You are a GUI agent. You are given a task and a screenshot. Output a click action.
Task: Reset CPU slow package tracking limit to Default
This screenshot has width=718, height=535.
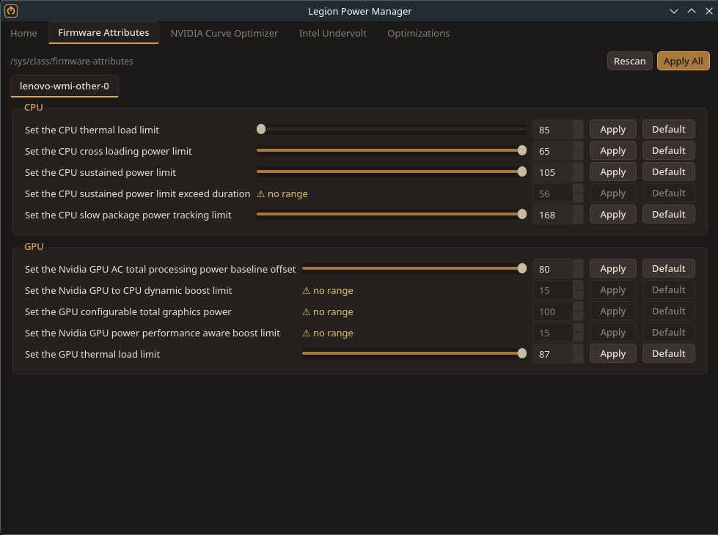[669, 215]
